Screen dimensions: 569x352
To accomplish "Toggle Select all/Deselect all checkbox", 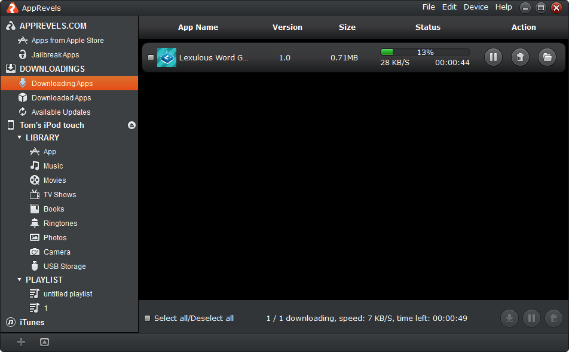I will point(147,319).
